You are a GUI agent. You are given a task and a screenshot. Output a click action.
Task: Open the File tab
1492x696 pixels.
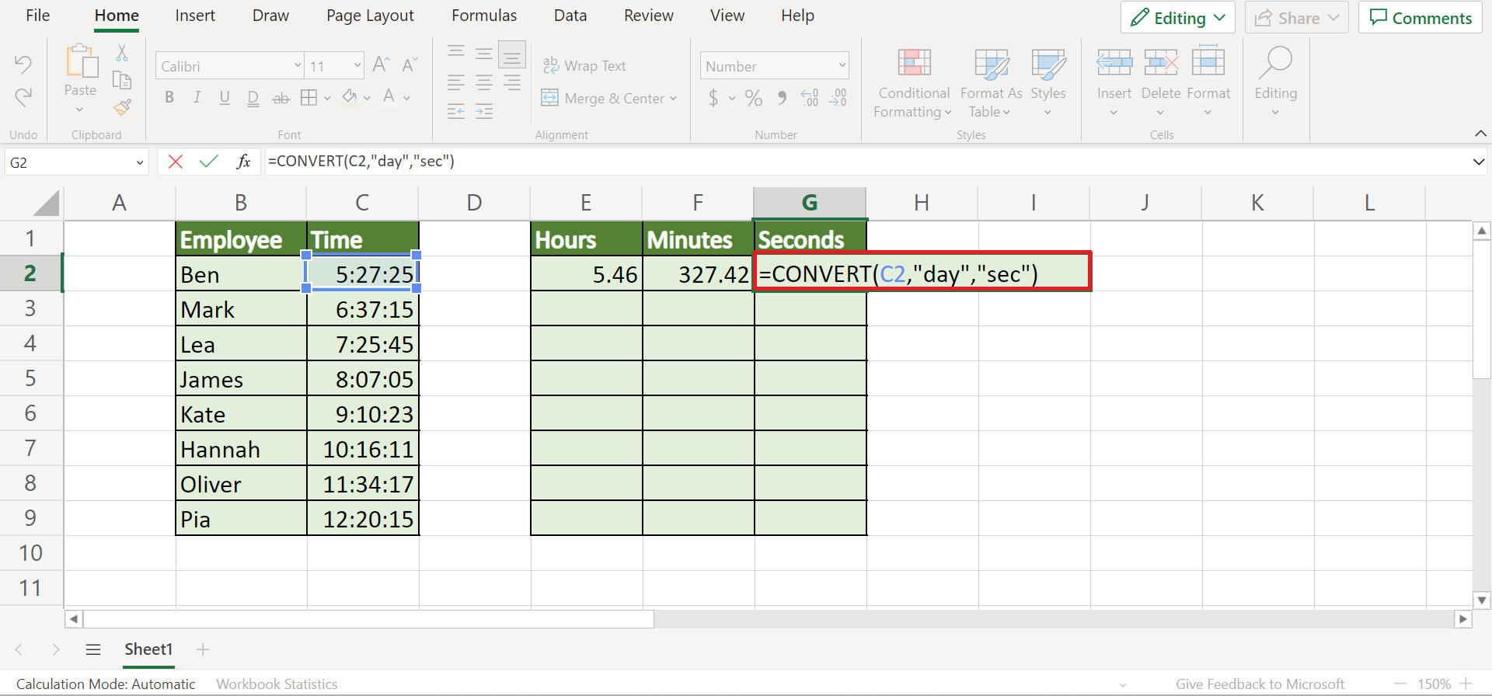pos(37,16)
